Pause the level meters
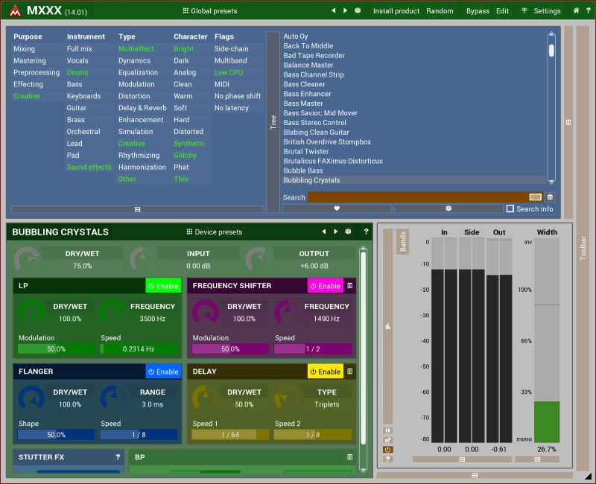This screenshot has width=596, height=484. click(x=387, y=430)
